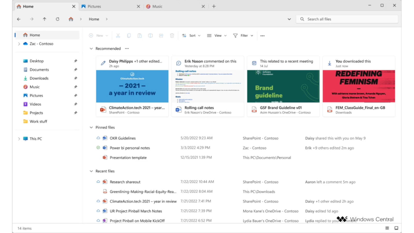Click the Paste icon in the command bar
The width and height of the screenshot is (414, 233).
tap(140, 35)
